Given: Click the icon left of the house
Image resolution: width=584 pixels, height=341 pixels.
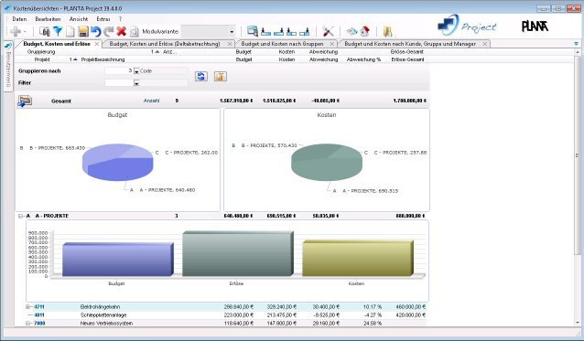Looking at the screenshot, I should 351,32.
